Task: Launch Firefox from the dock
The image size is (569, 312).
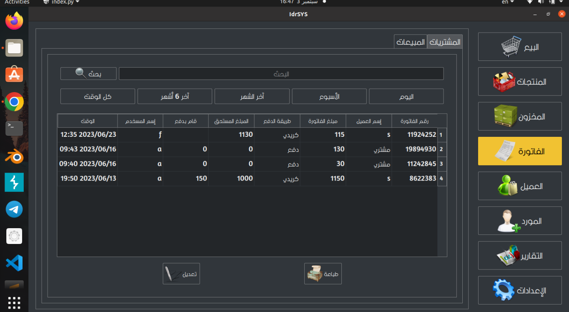Action: [14, 21]
